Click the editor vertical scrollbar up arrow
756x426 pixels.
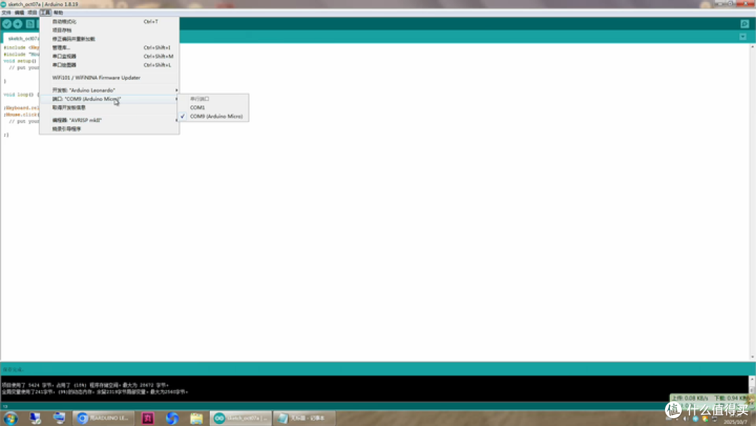[x=752, y=47]
